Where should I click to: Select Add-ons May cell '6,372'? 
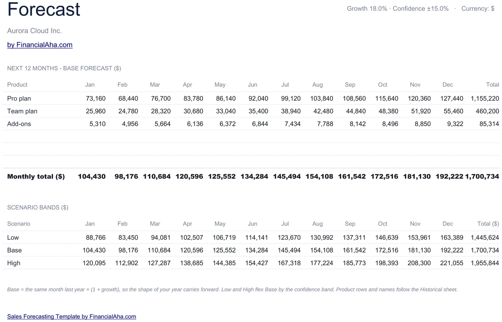tap(228, 124)
